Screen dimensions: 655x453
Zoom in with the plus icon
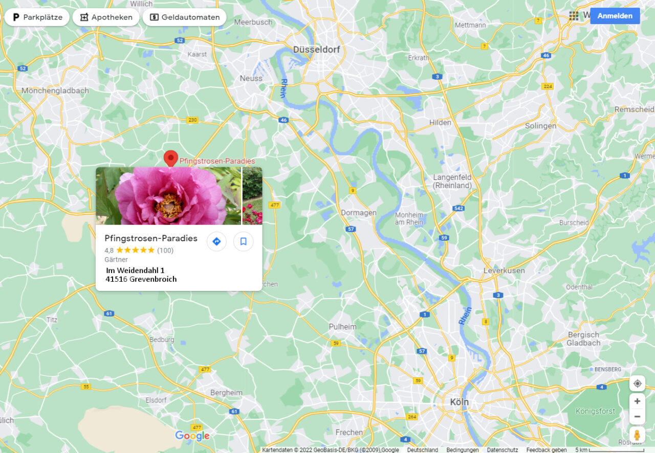click(637, 401)
